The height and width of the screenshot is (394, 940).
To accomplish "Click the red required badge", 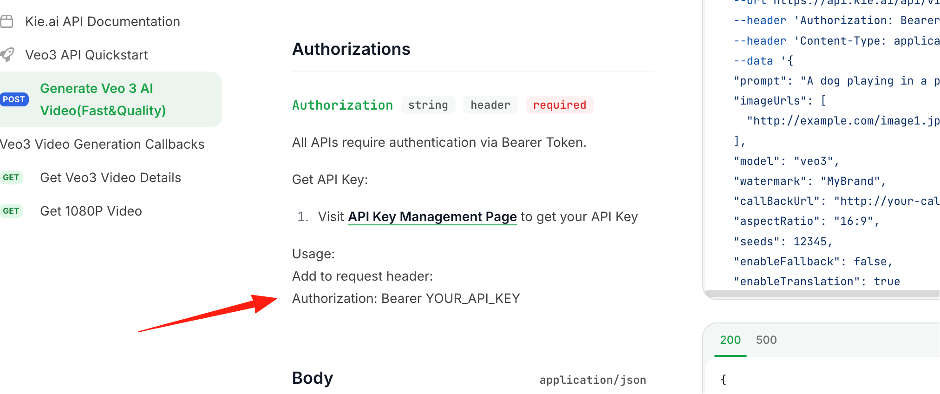I will (560, 105).
